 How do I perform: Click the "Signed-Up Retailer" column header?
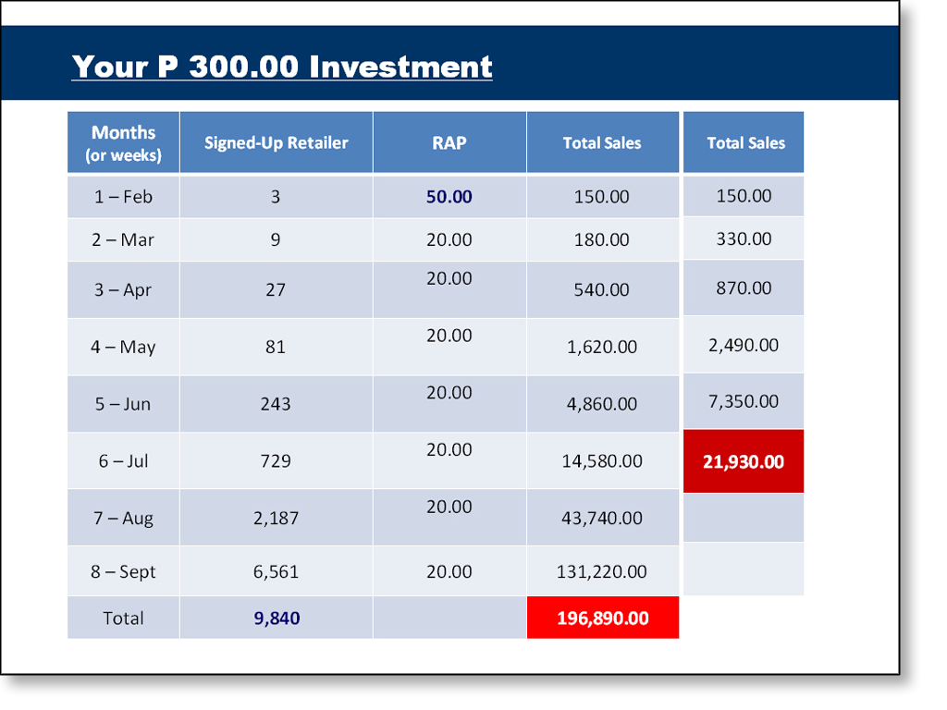[276, 142]
